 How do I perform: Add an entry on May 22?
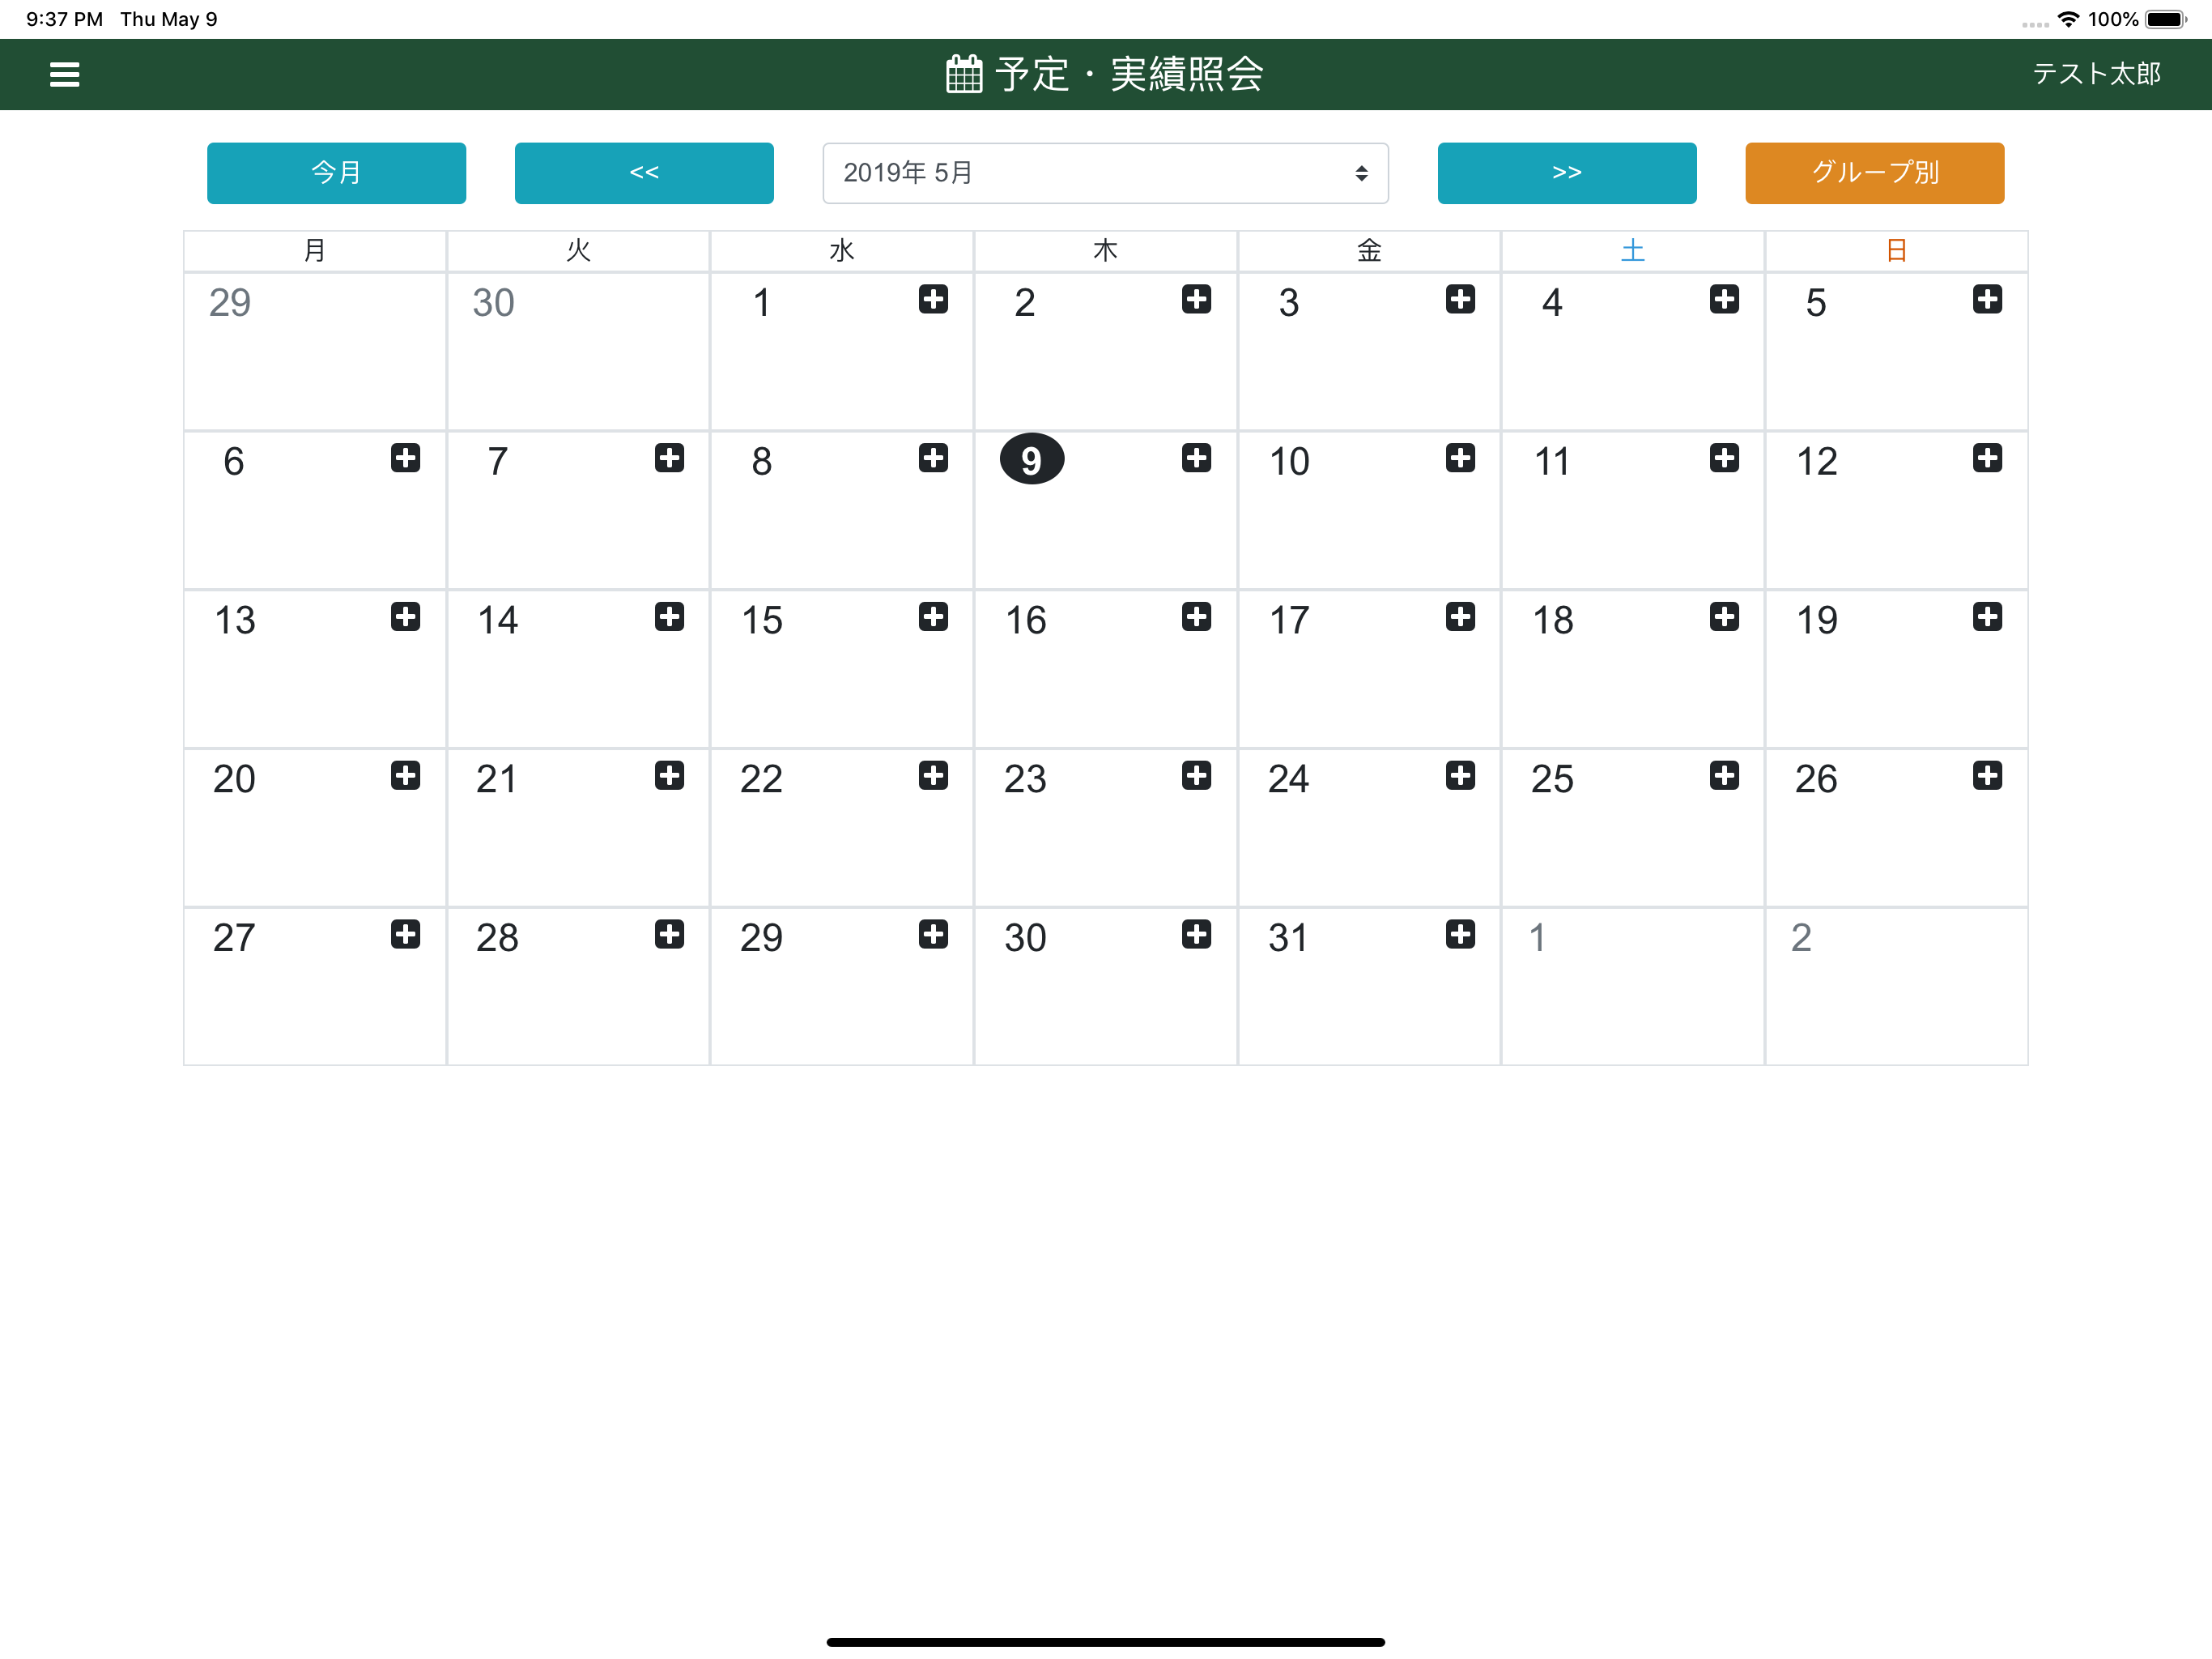[933, 775]
